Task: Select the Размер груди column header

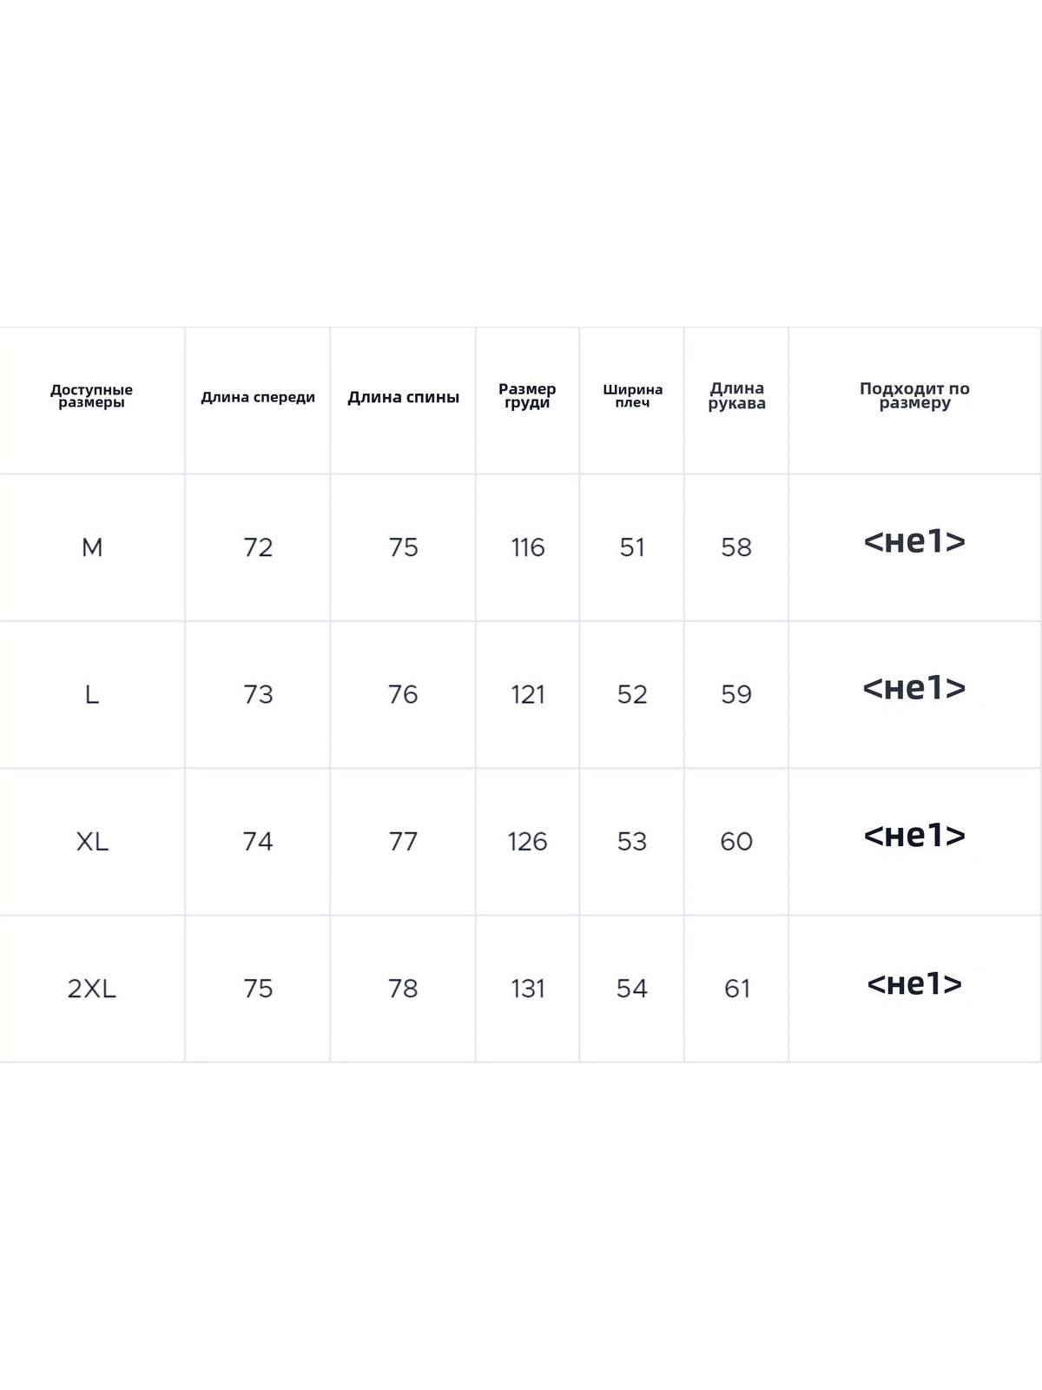Action: [527, 396]
